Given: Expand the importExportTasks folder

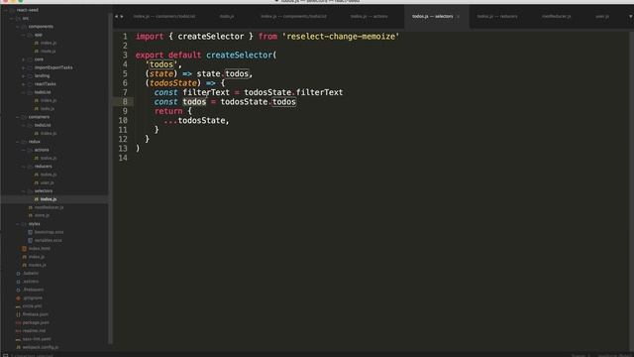Looking at the screenshot, I should tap(23, 67).
